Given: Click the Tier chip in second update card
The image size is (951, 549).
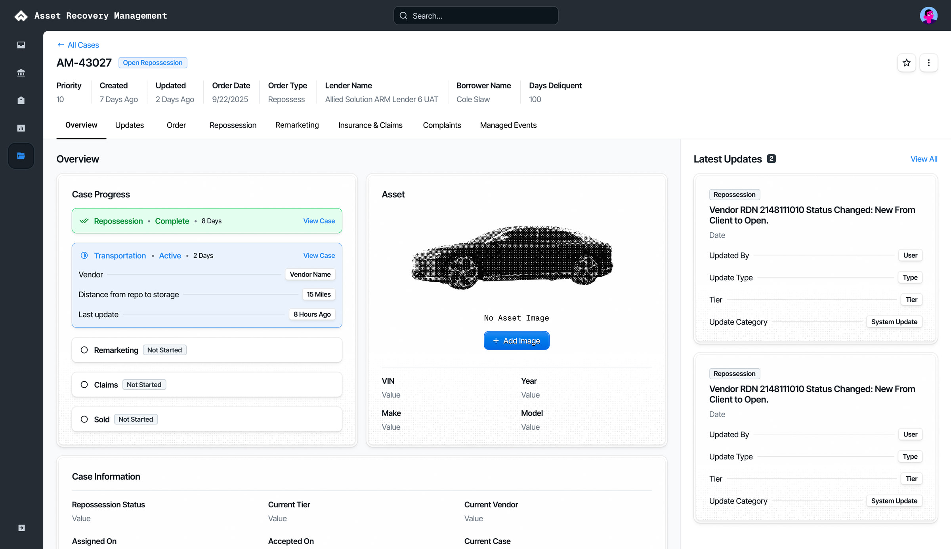Looking at the screenshot, I should 911,479.
